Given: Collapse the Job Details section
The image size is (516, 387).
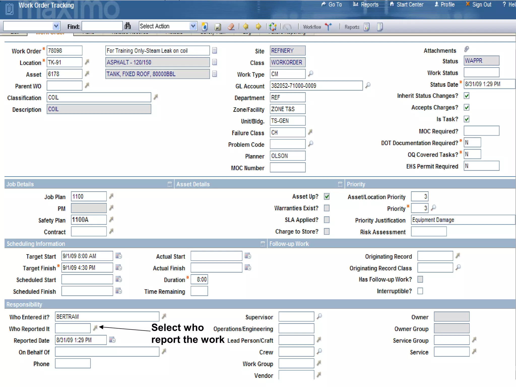Looking at the screenshot, I should tap(170, 184).
